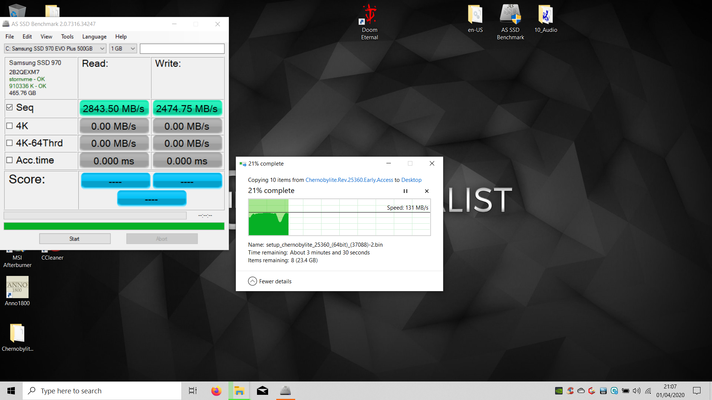Open the View menu
The width and height of the screenshot is (712, 400).
pyautogui.click(x=46, y=37)
